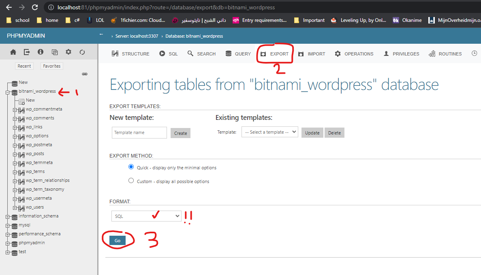This screenshot has height=275, width=481.
Task: Switch to the Export tab
Action: (275, 53)
